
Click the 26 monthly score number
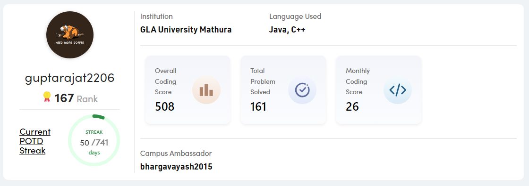pos(352,106)
